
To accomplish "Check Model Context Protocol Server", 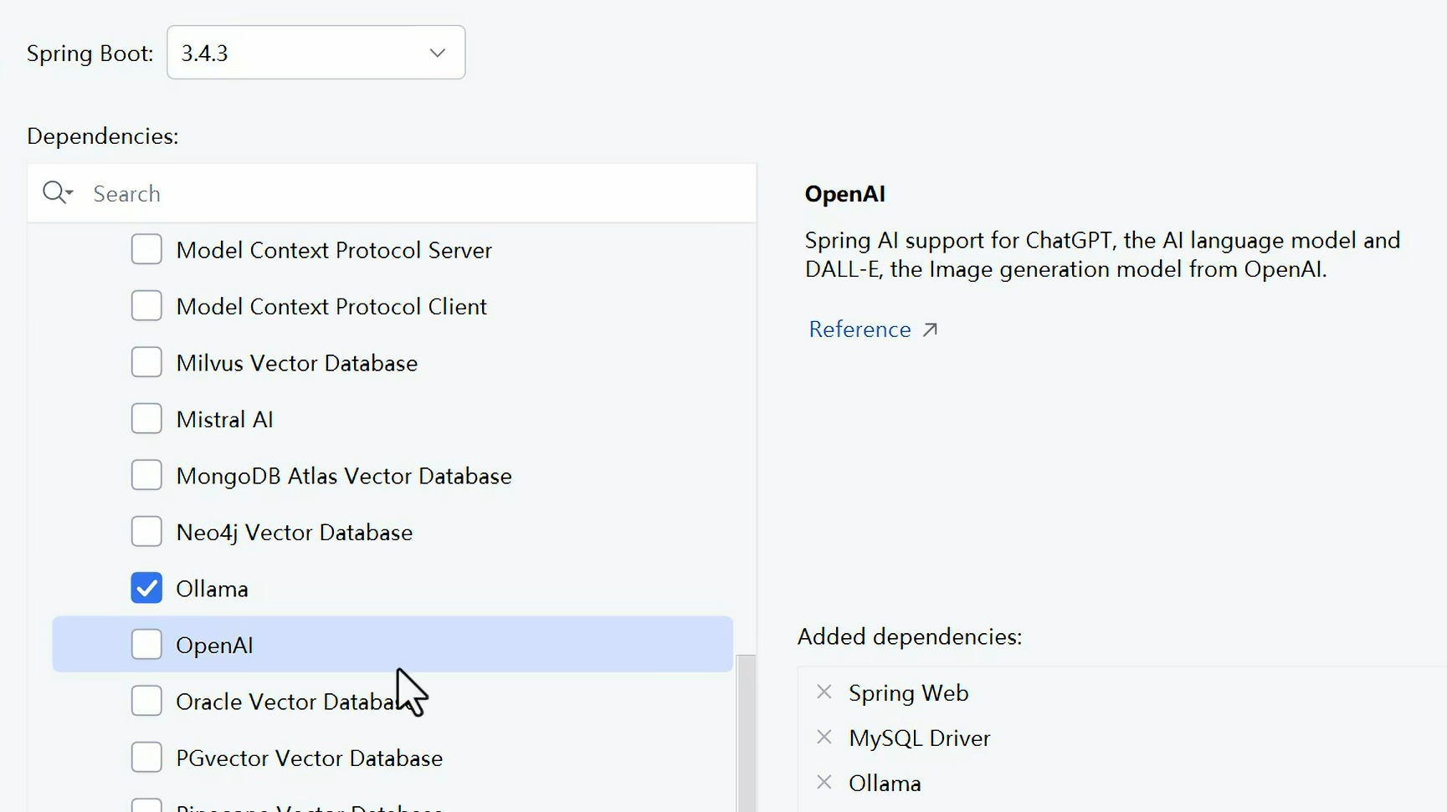I will 146,250.
